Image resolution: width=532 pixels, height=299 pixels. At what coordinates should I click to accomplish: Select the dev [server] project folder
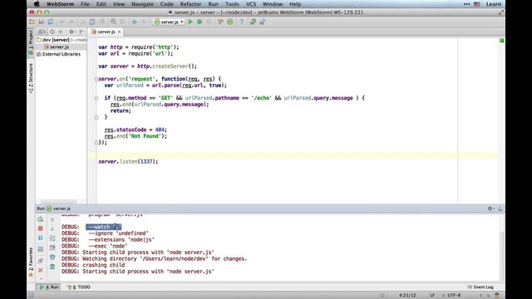pyautogui.click(x=61, y=40)
